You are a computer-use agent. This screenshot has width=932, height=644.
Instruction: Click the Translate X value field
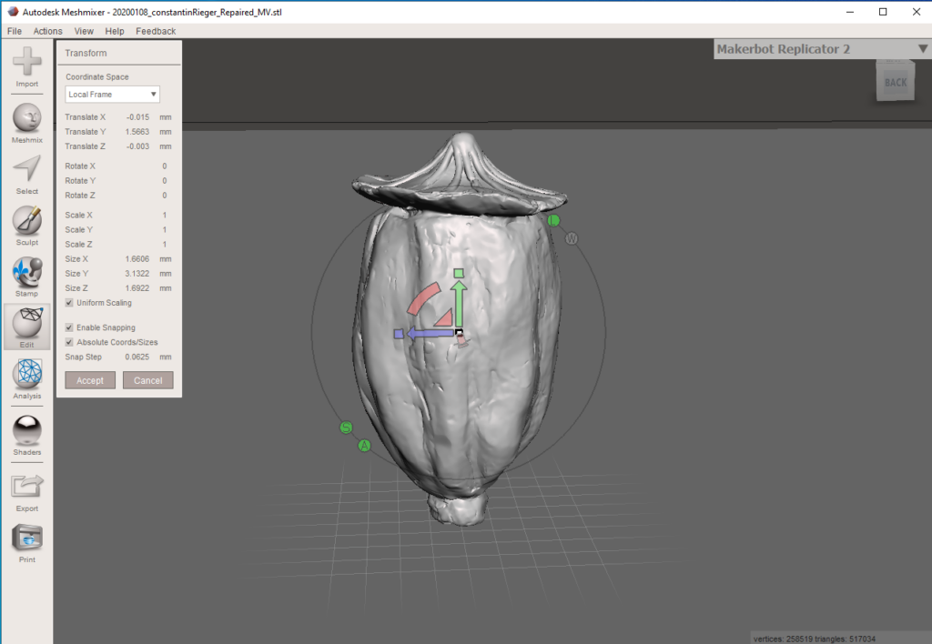click(137, 117)
